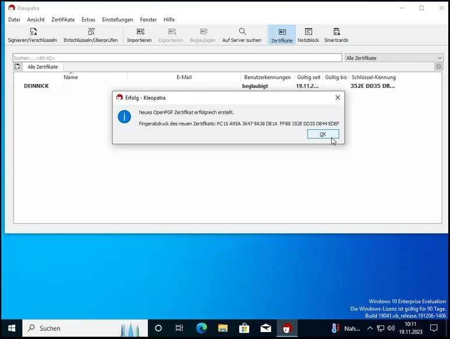The width and height of the screenshot is (450, 339).
Task: Show the Zertifikate view
Action: click(x=282, y=35)
